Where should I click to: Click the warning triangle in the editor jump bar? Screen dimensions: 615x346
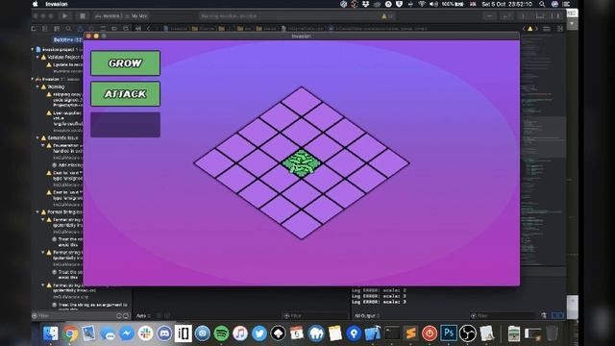[x=529, y=29]
